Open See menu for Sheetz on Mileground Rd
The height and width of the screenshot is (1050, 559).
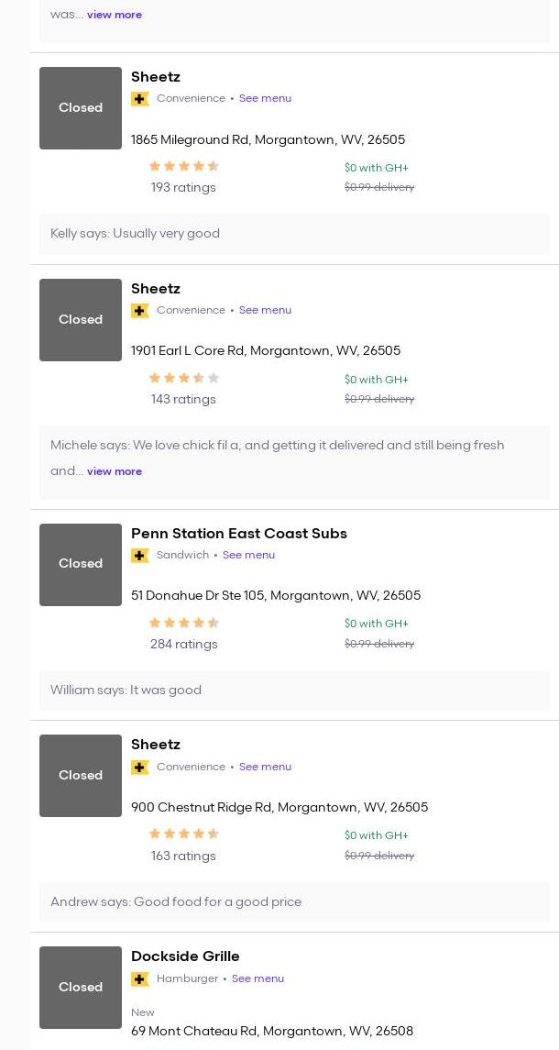(265, 98)
